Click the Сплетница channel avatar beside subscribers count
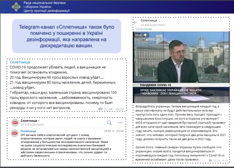Viewport: 234px width, 168px height. (15, 123)
